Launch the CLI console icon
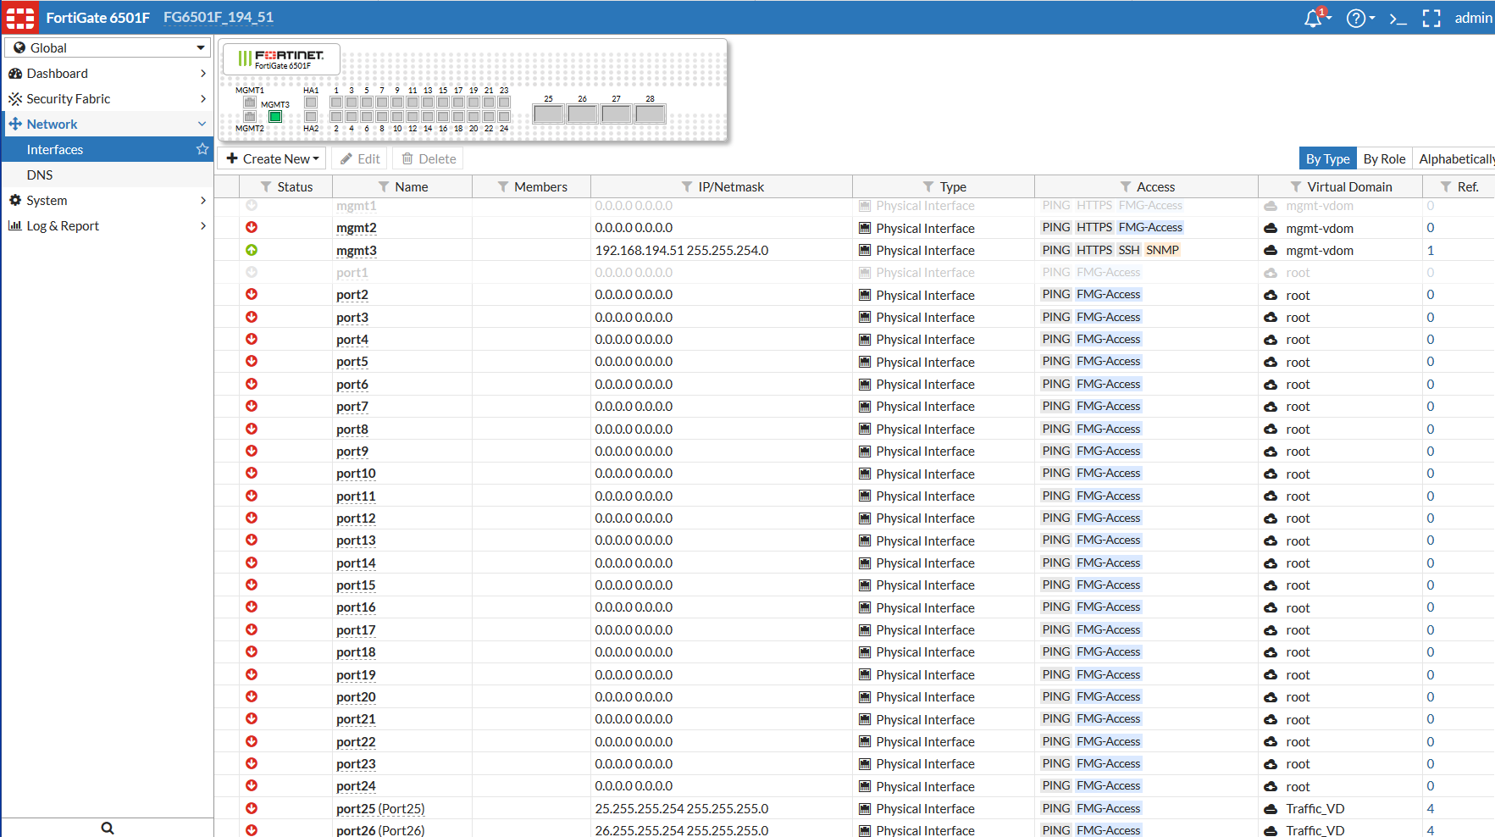This screenshot has width=1495, height=837. pyautogui.click(x=1398, y=18)
